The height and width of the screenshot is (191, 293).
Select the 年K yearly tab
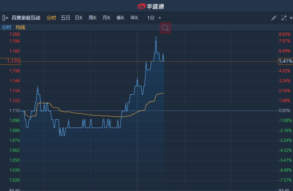point(134,18)
